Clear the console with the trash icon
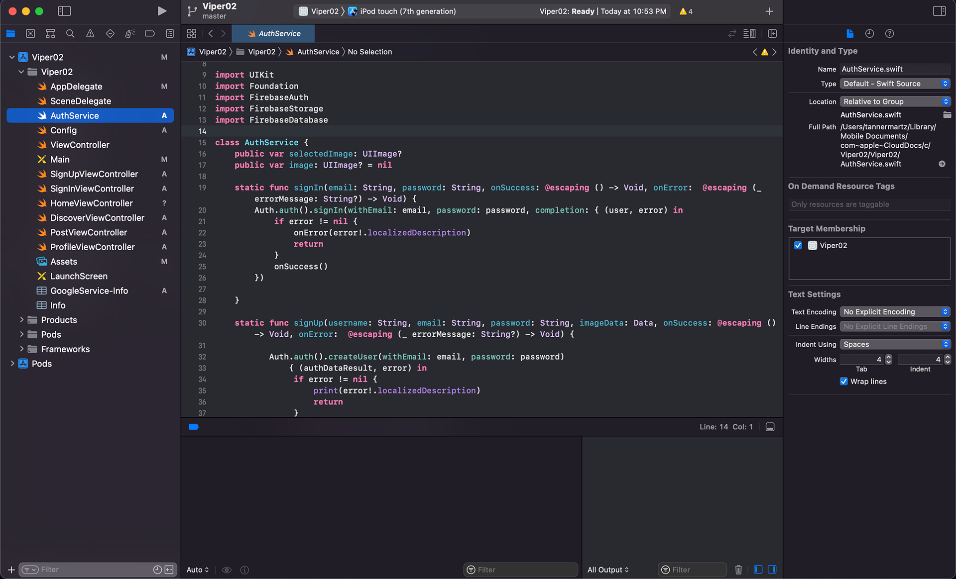 (x=738, y=570)
